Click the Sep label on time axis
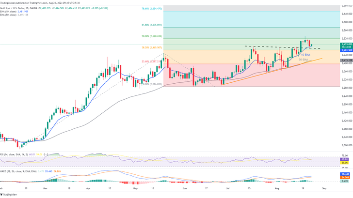The height and width of the screenshot is (198, 353). pos(324,189)
